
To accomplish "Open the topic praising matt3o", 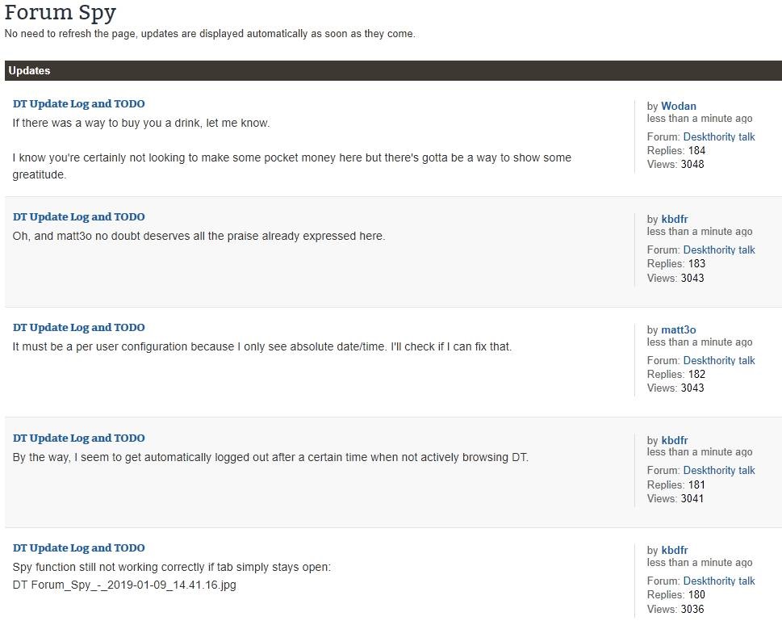I will click(78, 216).
